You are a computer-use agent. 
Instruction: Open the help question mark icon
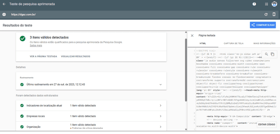pyautogui.click(x=254, y=4)
